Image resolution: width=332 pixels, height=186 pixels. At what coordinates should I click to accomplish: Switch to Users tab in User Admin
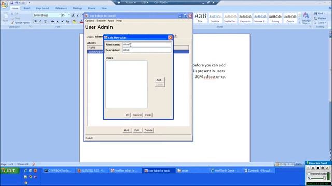(90, 37)
